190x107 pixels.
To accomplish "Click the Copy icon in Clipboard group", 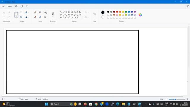I will (9, 17).
